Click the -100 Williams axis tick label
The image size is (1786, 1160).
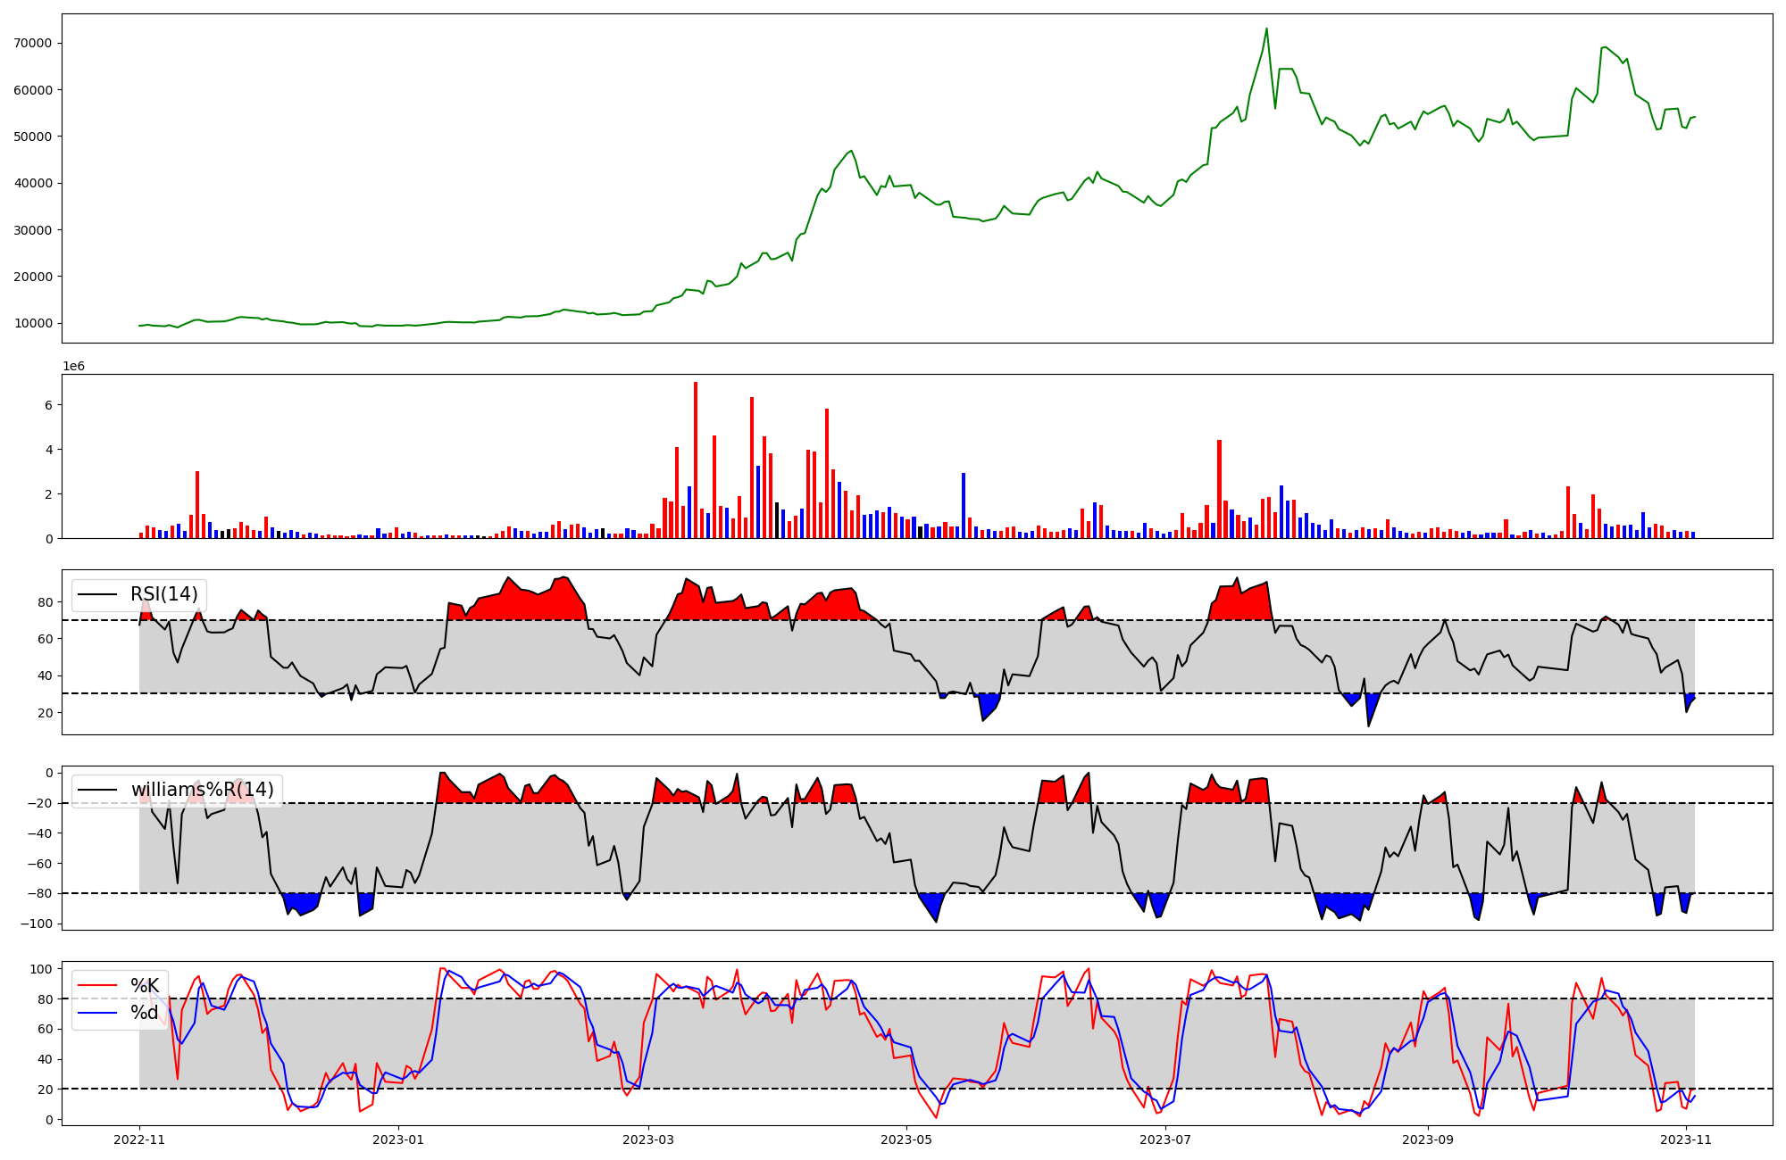(x=38, y=924)
